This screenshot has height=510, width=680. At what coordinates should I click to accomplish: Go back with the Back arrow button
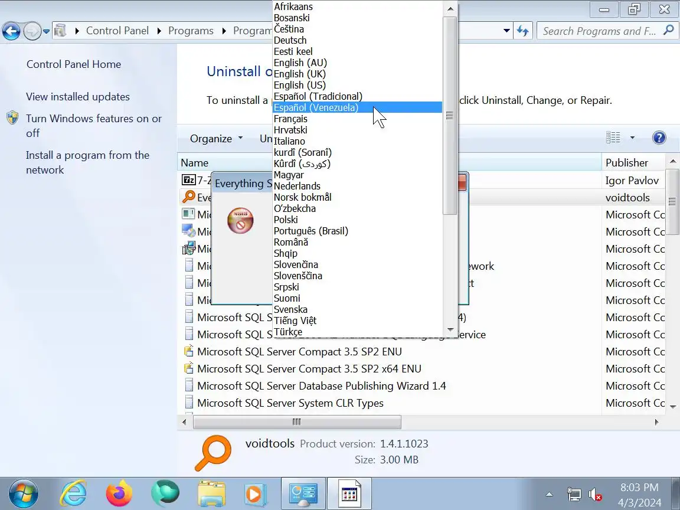point(11,31)
